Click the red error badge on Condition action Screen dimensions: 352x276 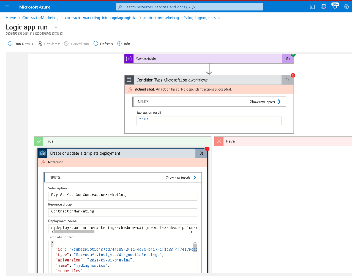[293, 75]
